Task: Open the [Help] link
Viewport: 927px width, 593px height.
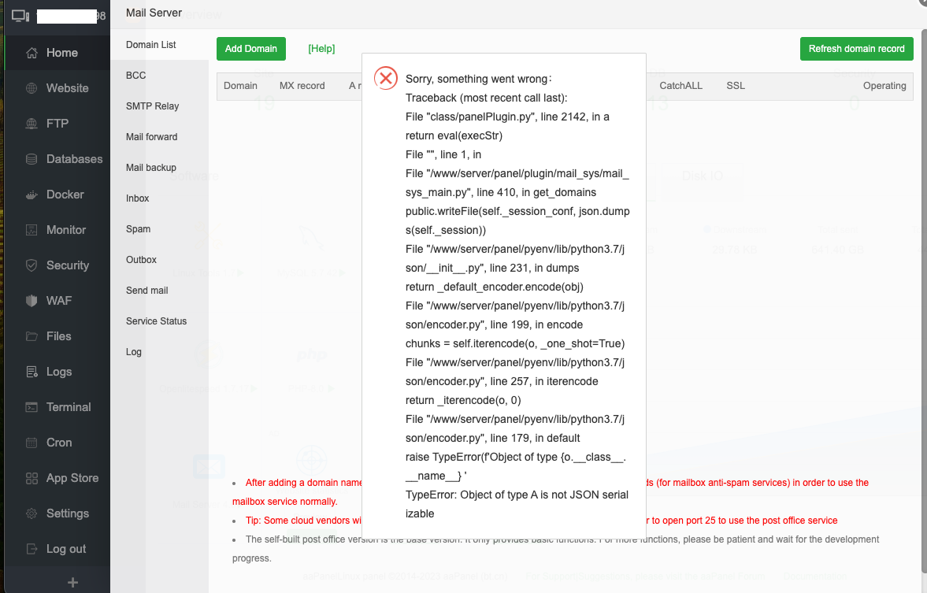Action: pos(321,49)
